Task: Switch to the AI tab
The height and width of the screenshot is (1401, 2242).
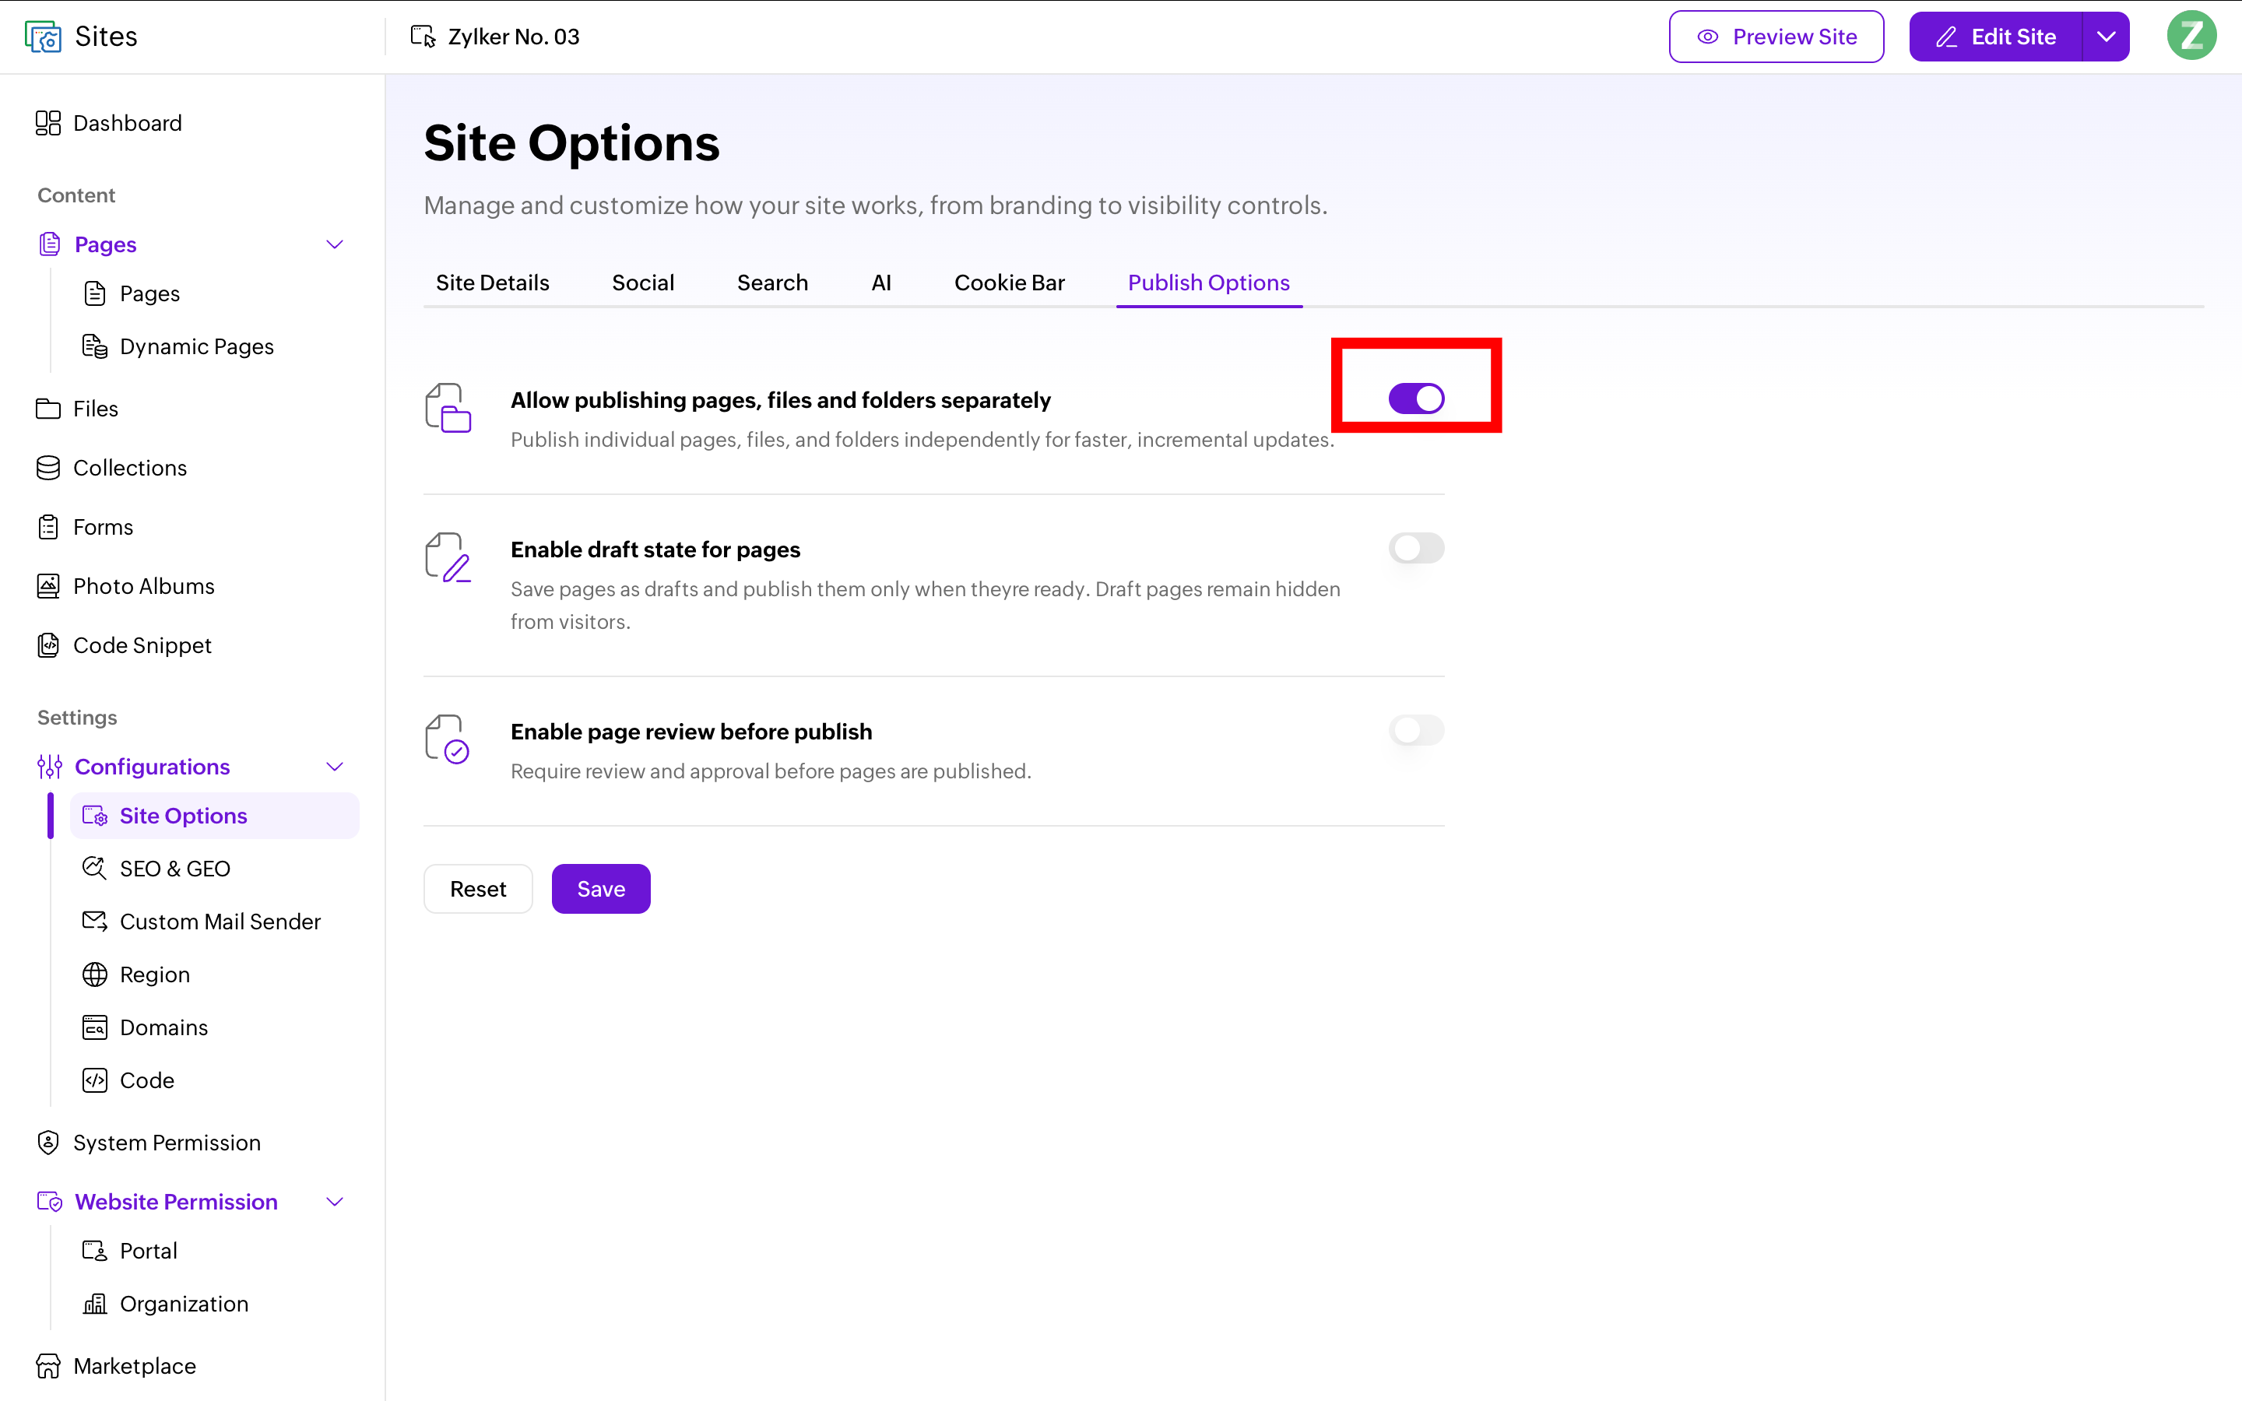Action: 881,283
